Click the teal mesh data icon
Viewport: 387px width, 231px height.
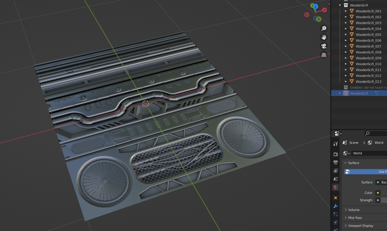click(x=376, y=93)
